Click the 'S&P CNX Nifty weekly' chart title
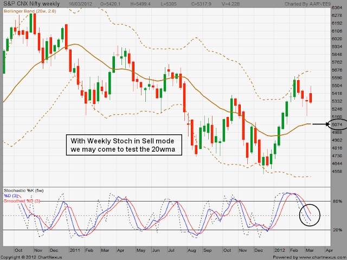Viewport: 347px width, 260px height. 31,4
